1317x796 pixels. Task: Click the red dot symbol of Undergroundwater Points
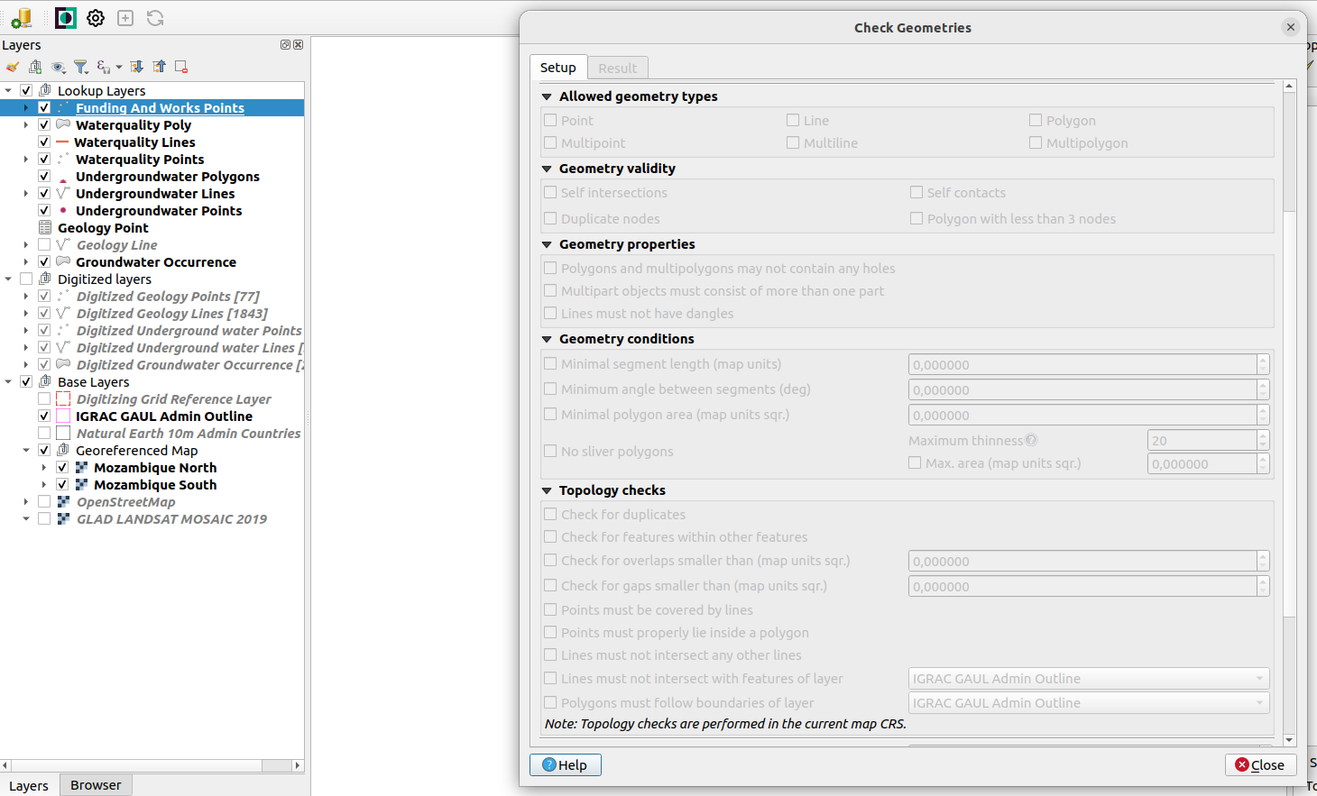coord(63,210)
